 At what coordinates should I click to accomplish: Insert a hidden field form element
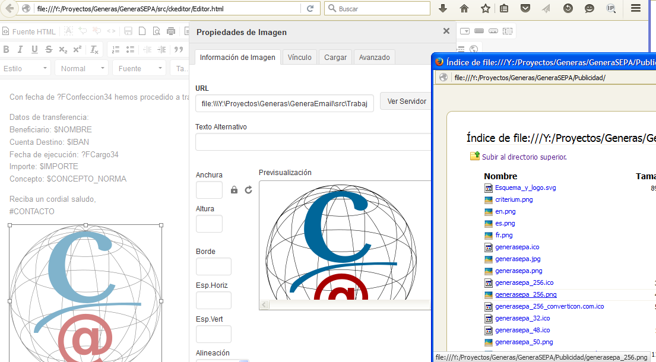(508, 31)
